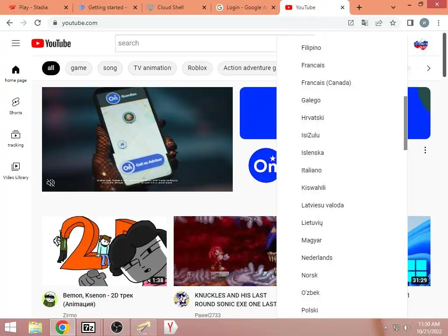Click the Chrome back arrow
This screenshot has height=336, width=448.
pos(10,23)
